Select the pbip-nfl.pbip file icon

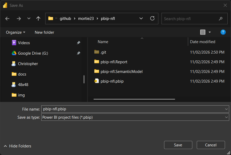point(97,81)
